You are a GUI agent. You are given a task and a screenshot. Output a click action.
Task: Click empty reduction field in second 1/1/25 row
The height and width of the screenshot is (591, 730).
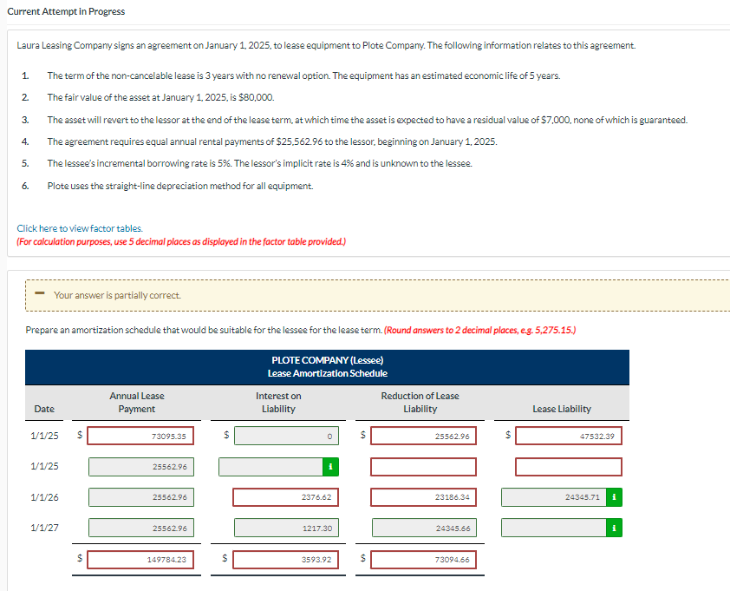click(423, 467)
